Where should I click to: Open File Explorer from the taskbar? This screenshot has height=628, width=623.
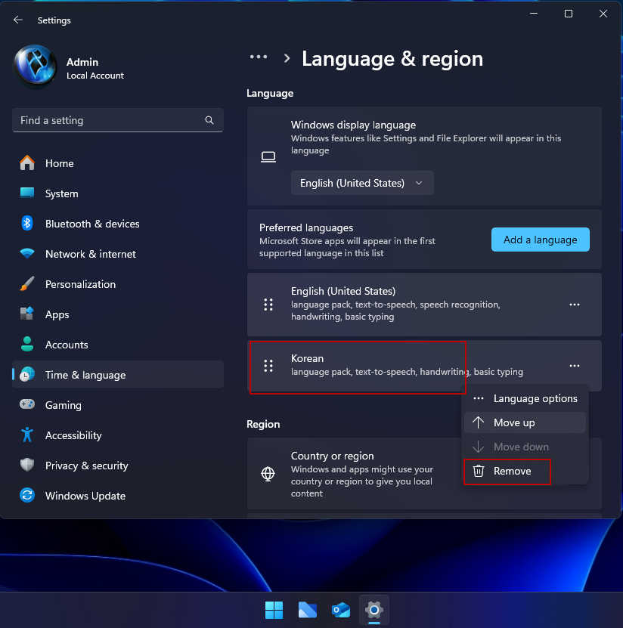307,610
